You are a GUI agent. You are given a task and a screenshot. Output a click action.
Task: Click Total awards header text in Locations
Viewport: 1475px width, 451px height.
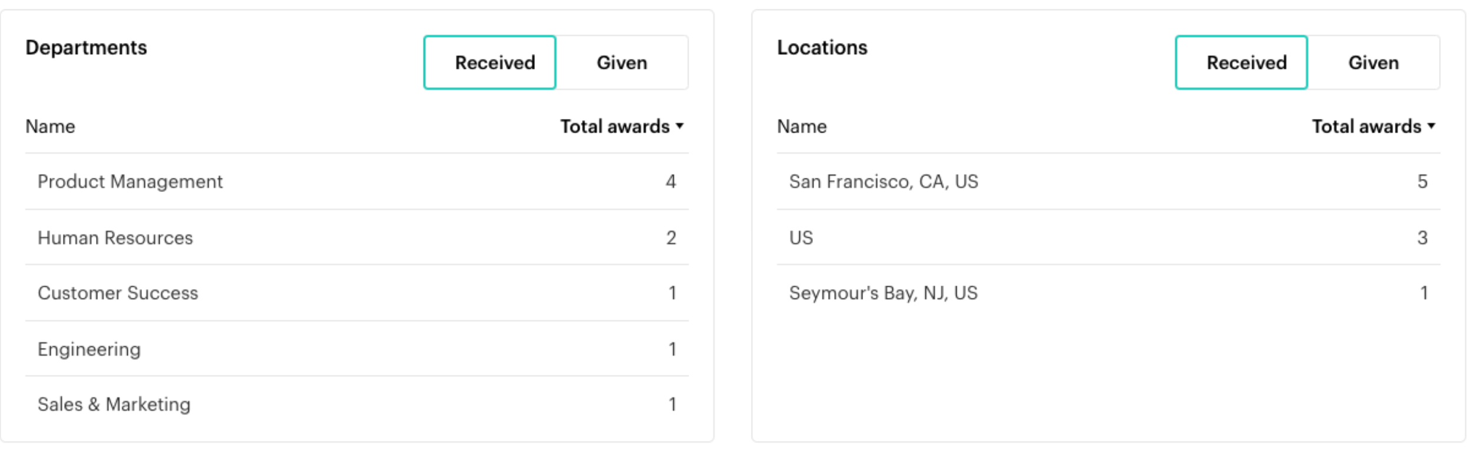coord(1366,126)
